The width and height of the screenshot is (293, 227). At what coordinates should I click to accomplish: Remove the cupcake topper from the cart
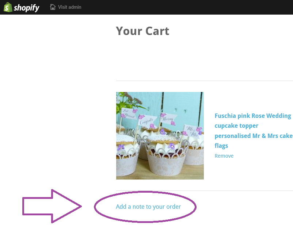pos(224,156)
